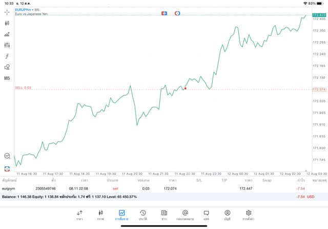Open the ประวัติ history tab
Screen dimensions: 328x229
pos(143,215)
